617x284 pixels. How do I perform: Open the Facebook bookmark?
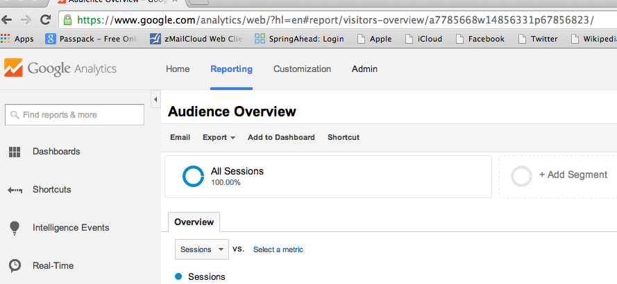tap(480, 39)
